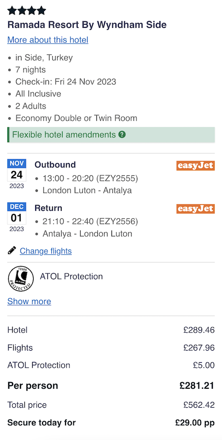Click the Outbound flight heading

click(55, 165)
